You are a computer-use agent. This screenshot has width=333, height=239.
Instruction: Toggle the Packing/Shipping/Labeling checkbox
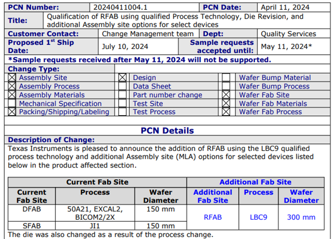pos(12,111)
